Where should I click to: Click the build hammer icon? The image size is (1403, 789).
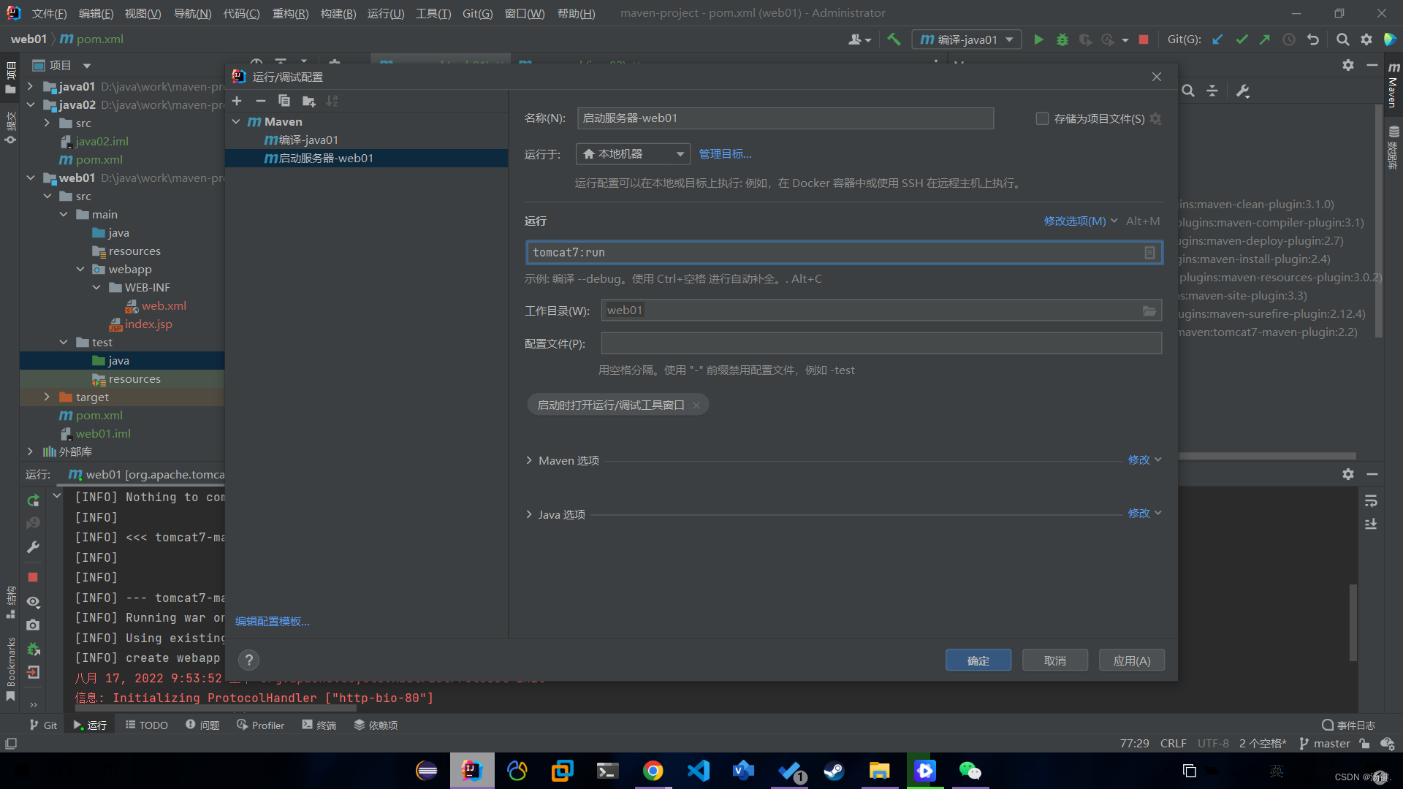[x=893, y=39]
